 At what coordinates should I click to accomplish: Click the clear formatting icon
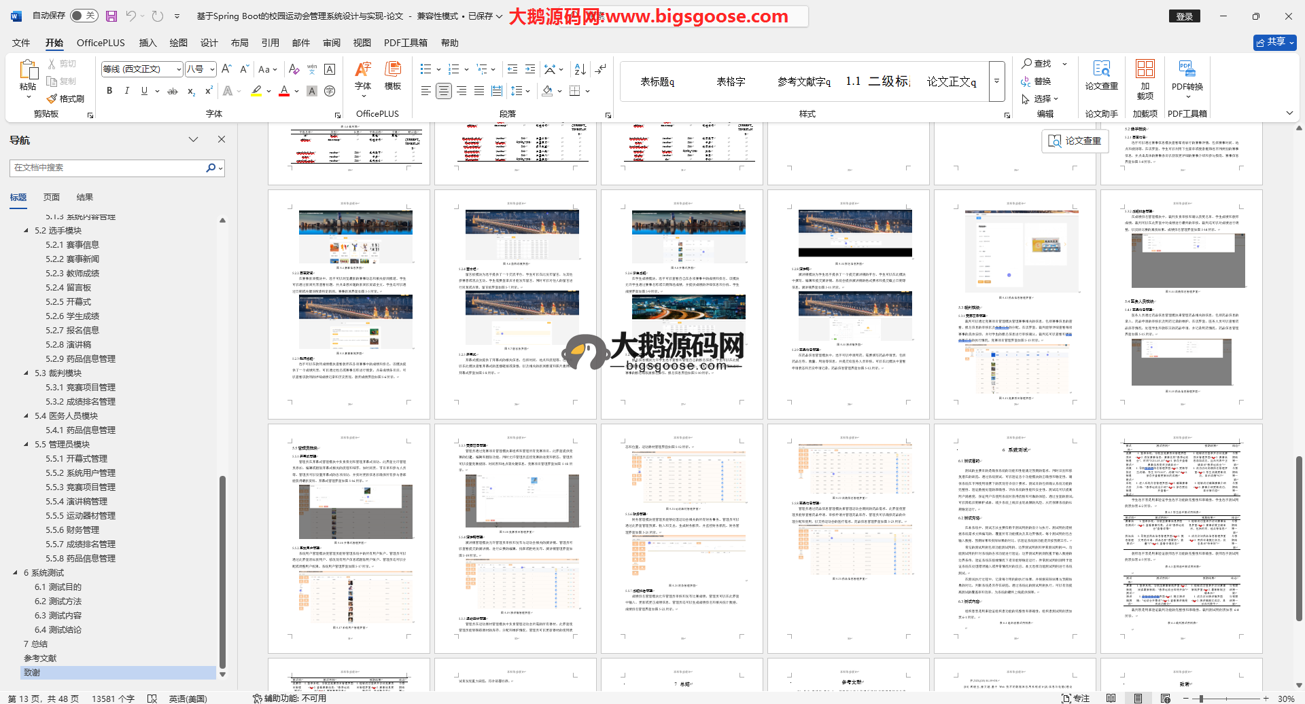coord(294,69)
